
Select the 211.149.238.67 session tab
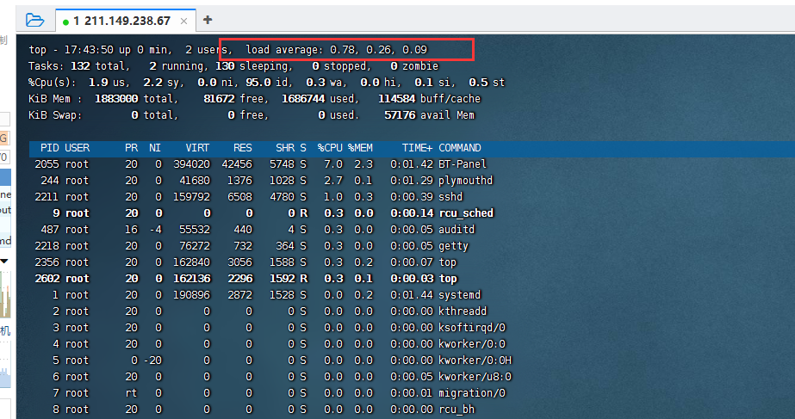coord(121,21)
